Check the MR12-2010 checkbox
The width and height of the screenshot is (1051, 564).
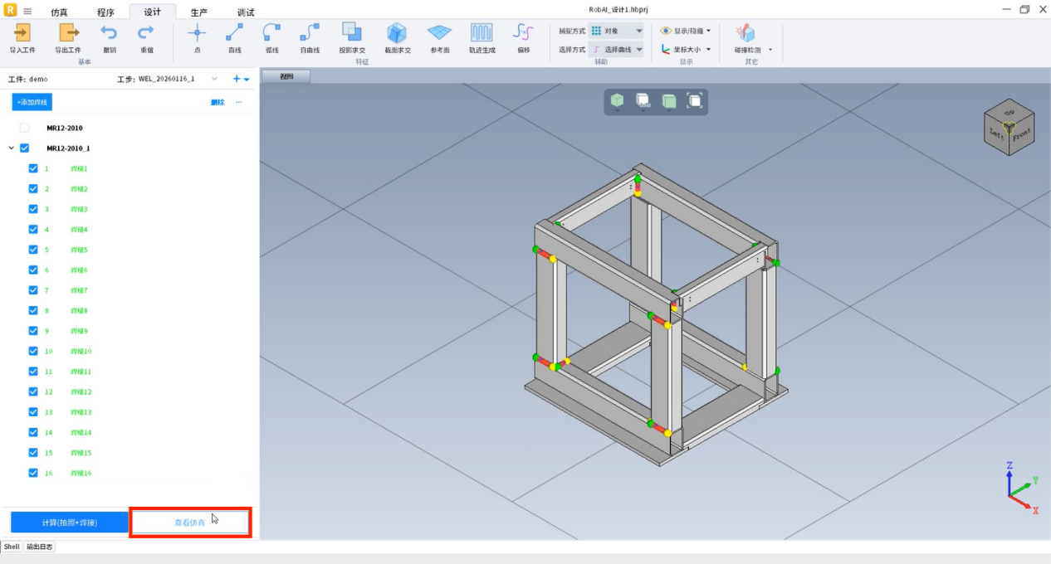coord(24,128)
